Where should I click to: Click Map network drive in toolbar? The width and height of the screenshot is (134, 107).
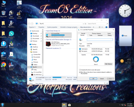85,27
